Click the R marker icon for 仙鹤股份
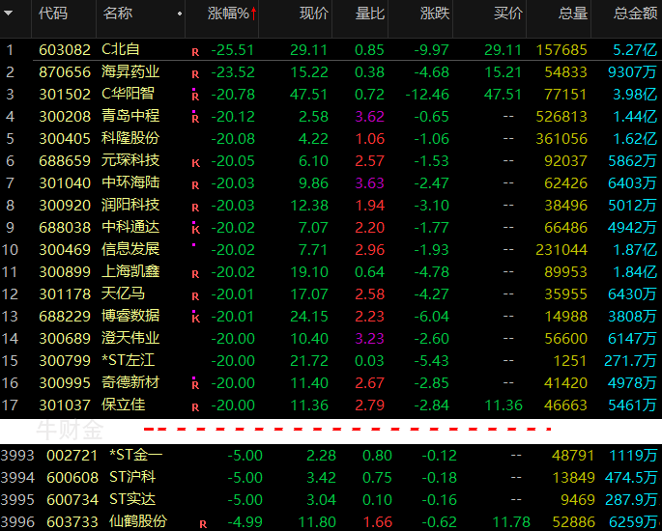This screenshot has height=531, width=662. [203, 524]
